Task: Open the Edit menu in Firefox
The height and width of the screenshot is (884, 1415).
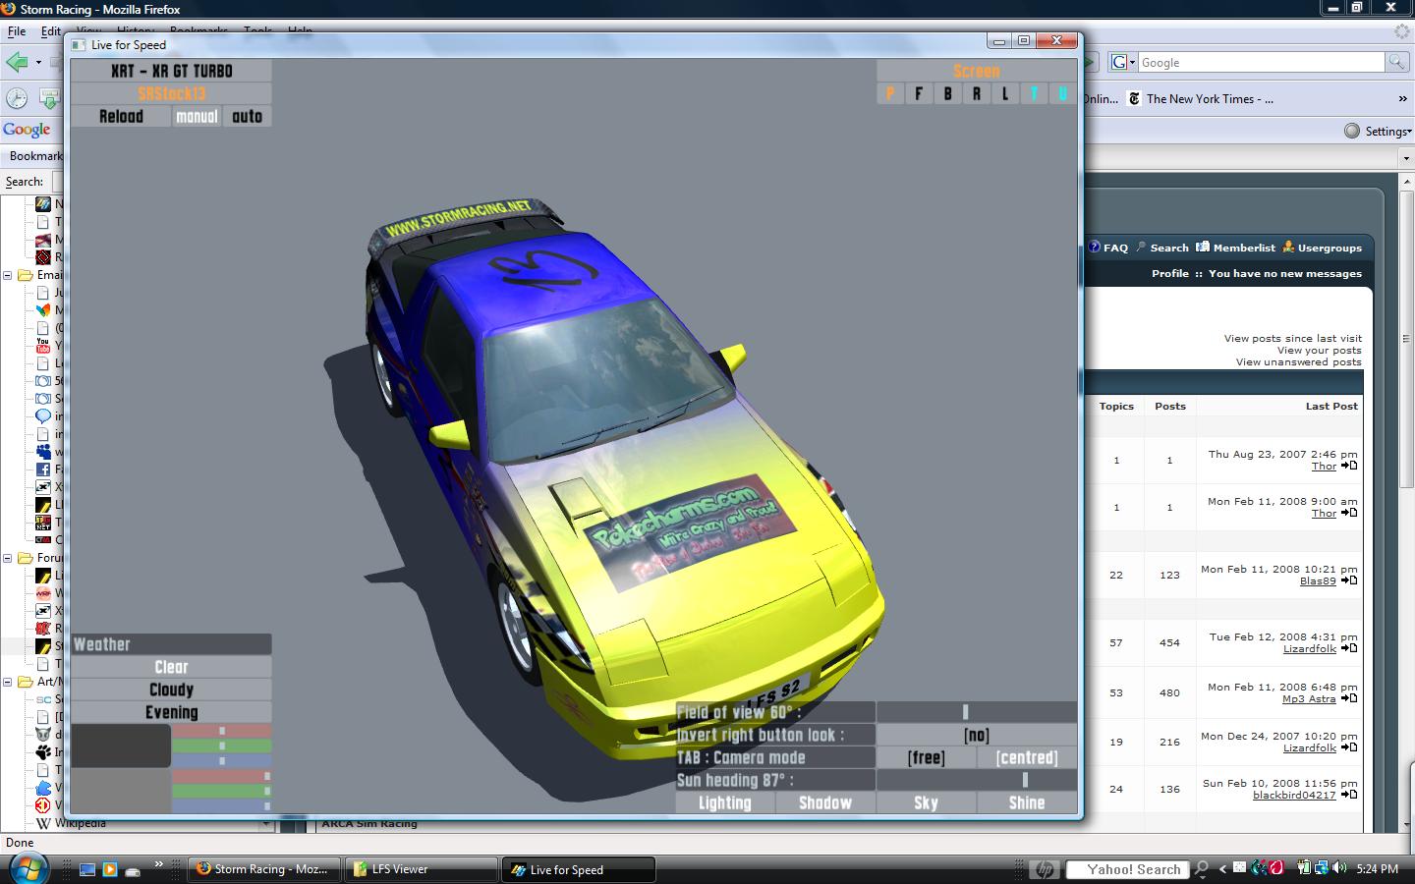Action: point(50,31)
